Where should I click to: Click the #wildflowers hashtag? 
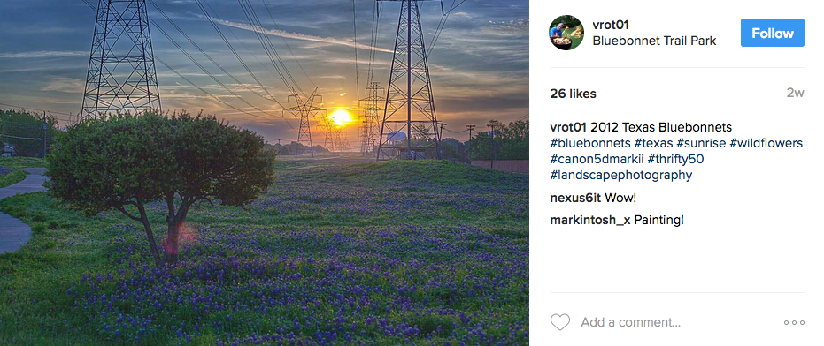766,143
